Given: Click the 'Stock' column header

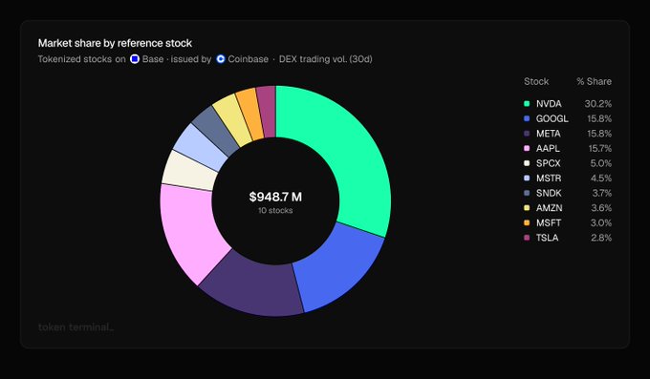Looking at the screenshot, I should (536, 81).
